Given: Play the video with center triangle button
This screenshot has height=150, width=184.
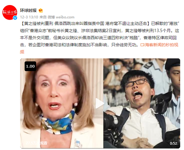Looking at the screenshot, I should point(100,103).
